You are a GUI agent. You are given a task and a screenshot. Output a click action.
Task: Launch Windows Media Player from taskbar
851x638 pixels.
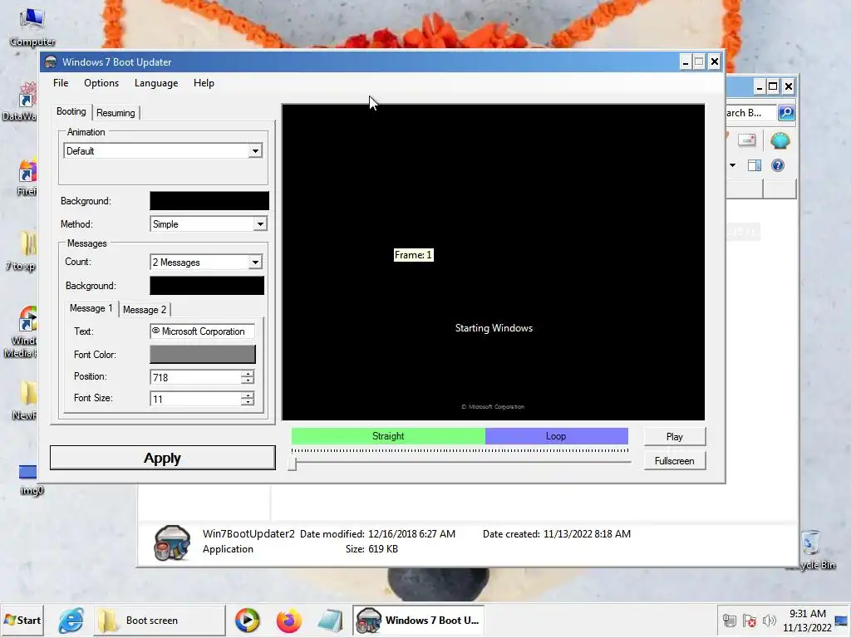(x=247, y=620)
